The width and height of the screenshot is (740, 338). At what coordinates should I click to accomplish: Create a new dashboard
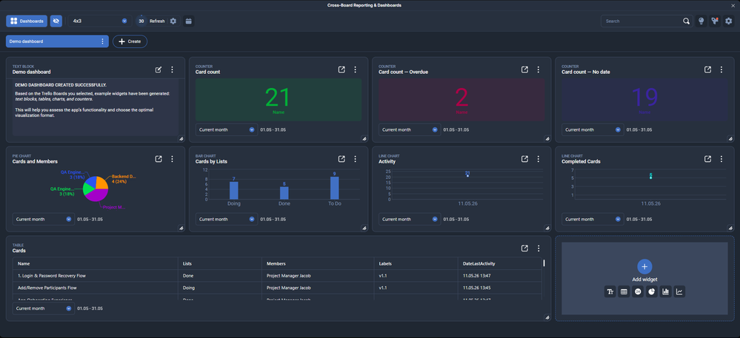pos(130,41)
